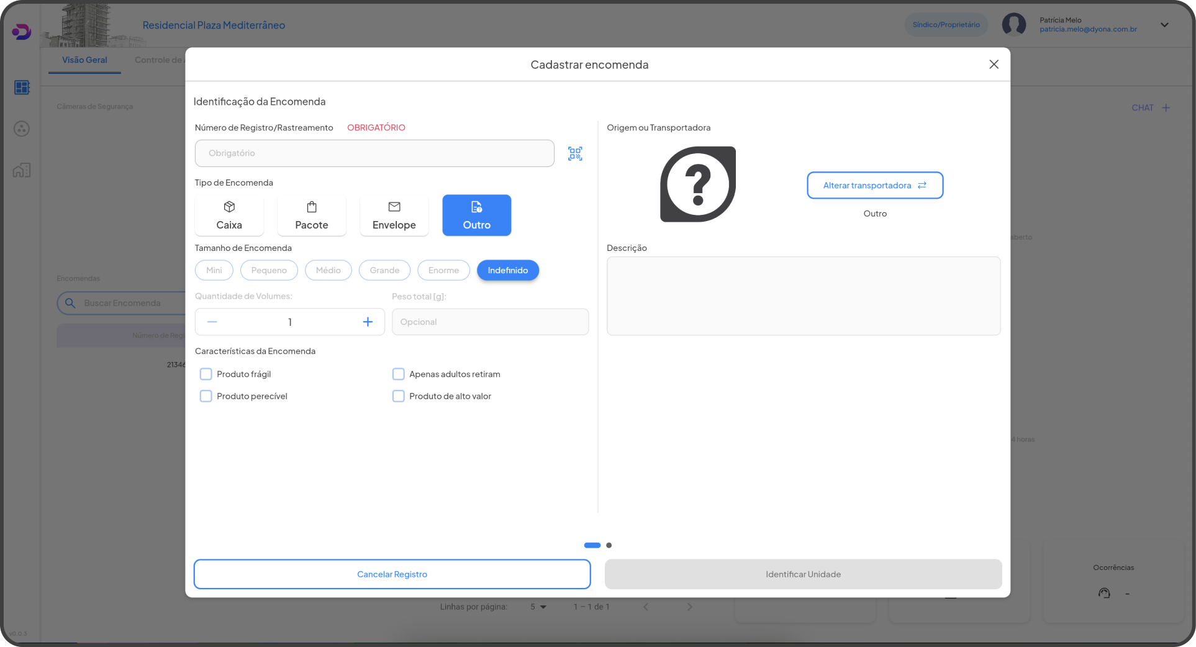Viewport: 1196px width, 647px height.
Task: Click Cancelar Registro button
Action: coord(392,574)
